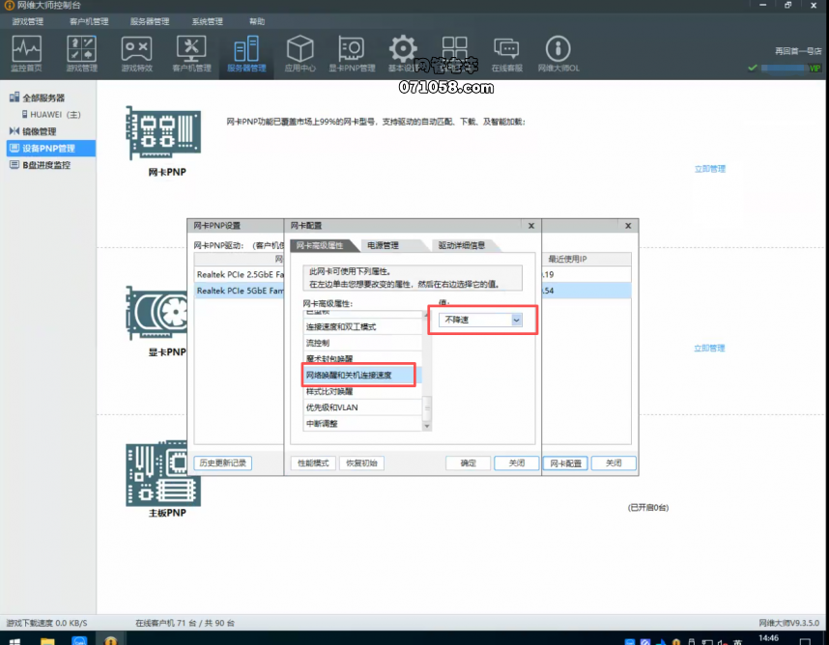Switch to the 驱动详细信息 tab
The width and height of the screenshot is (829, 645).
[461, 245]
